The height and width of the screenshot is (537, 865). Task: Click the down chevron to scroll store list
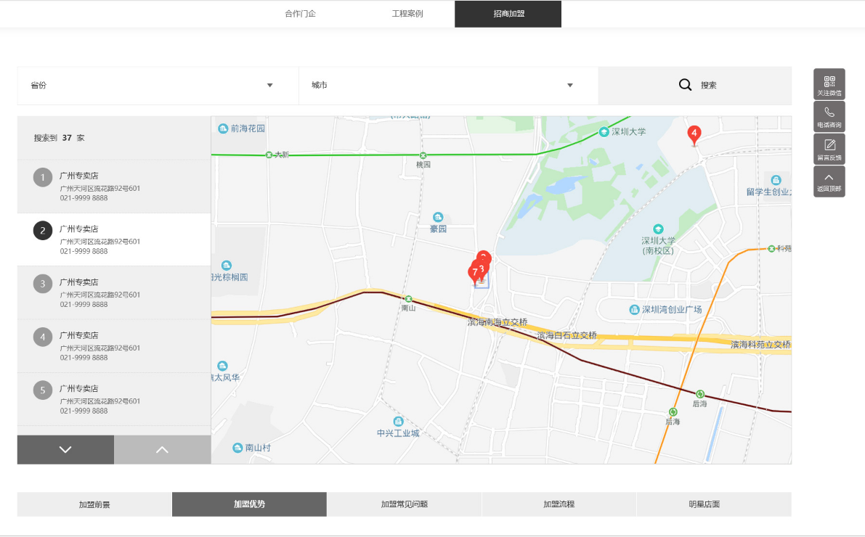click(65, 449)
